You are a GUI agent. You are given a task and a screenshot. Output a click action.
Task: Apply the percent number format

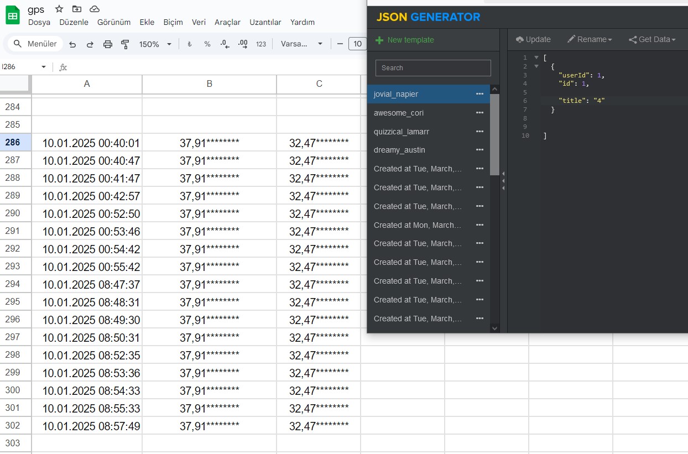coord(207,44)
